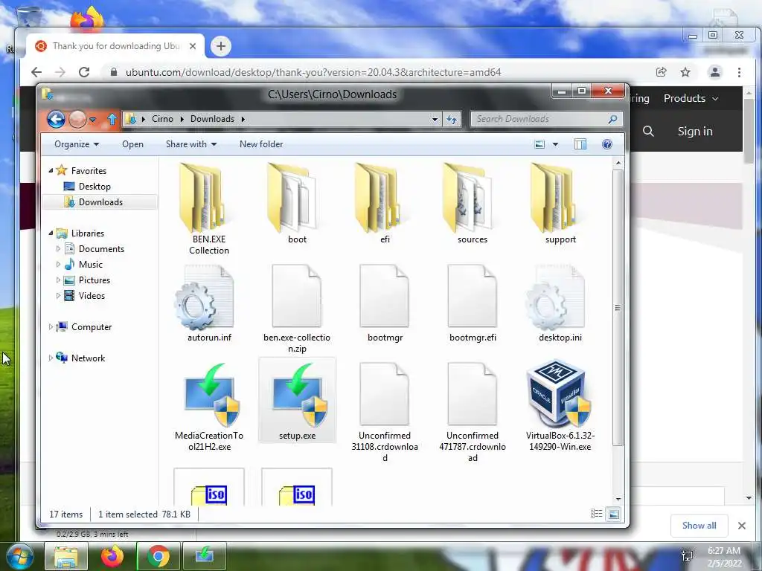Open the efi folder
The width and height of the screenshot is (762, 571).
[385, 204]
